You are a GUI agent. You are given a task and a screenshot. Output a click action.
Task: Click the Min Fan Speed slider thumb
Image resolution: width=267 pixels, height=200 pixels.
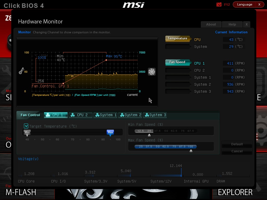pos(149,135)
